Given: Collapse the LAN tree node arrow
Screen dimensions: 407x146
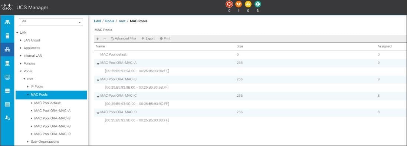Looking at the screenshot, I should (x=17, y=33).
